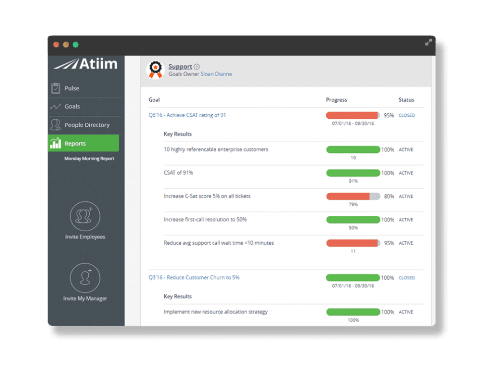Viewport: 484px width, 371px height.
Task: Select '10 highly referencable enterprise customers' key result
Action: pos(216,150)
